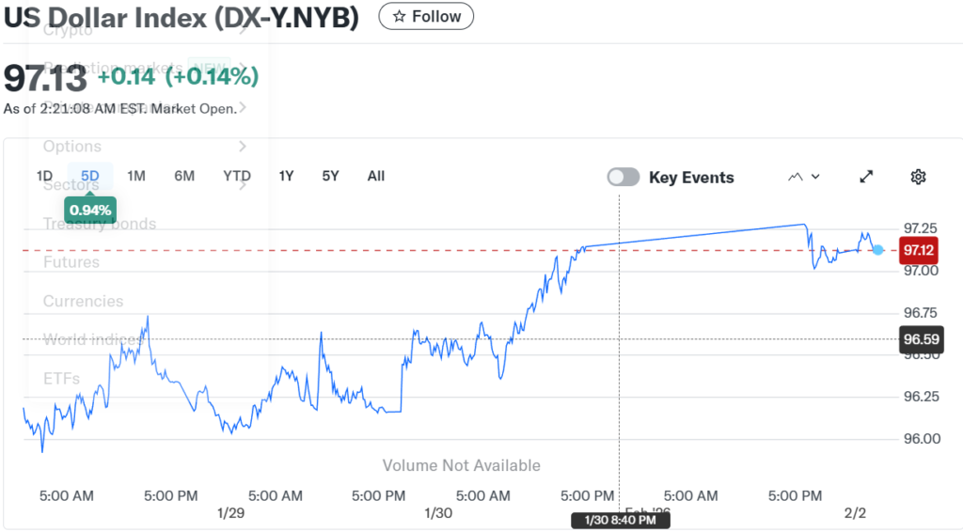The width and height of the screenshot is (963, 532).
Task: Switch to the 1D time range
Action: pyautogui.click(x=44, y=176)
